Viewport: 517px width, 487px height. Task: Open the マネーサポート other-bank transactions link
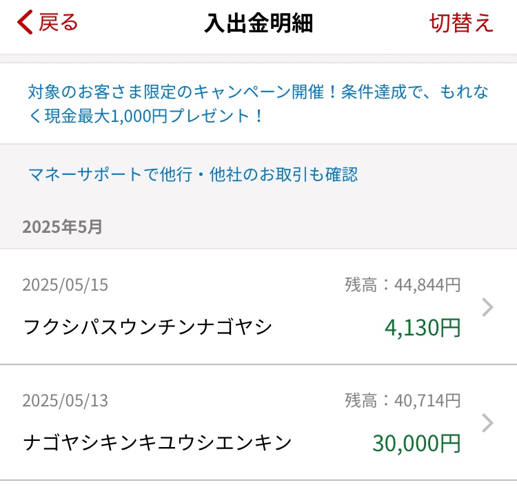(x=193, y=174)
